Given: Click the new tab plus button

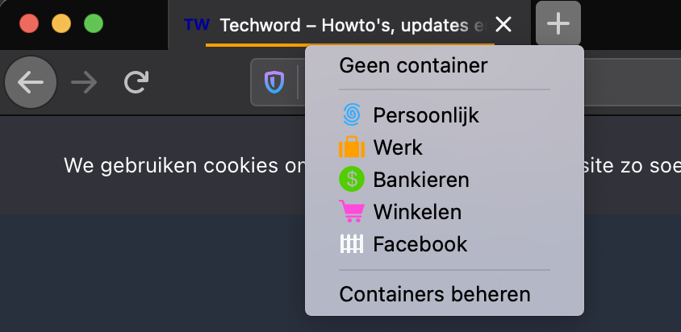Looking at the screenshot, I should (558, 23).
